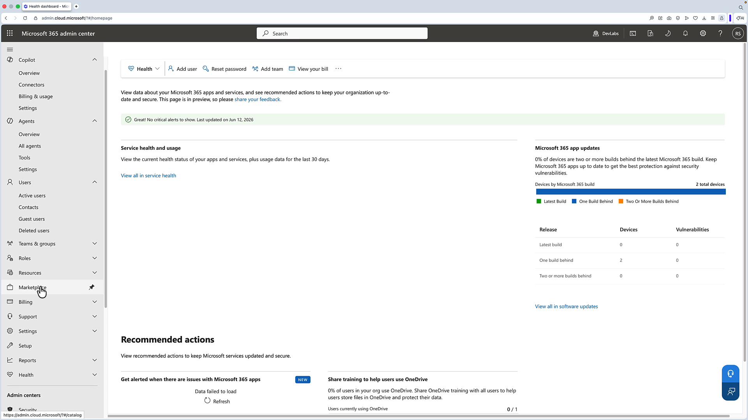Open Marketplace in the sidebar
Screen dimensions: 748x420
pyautogui.click(x=52, y=287)
